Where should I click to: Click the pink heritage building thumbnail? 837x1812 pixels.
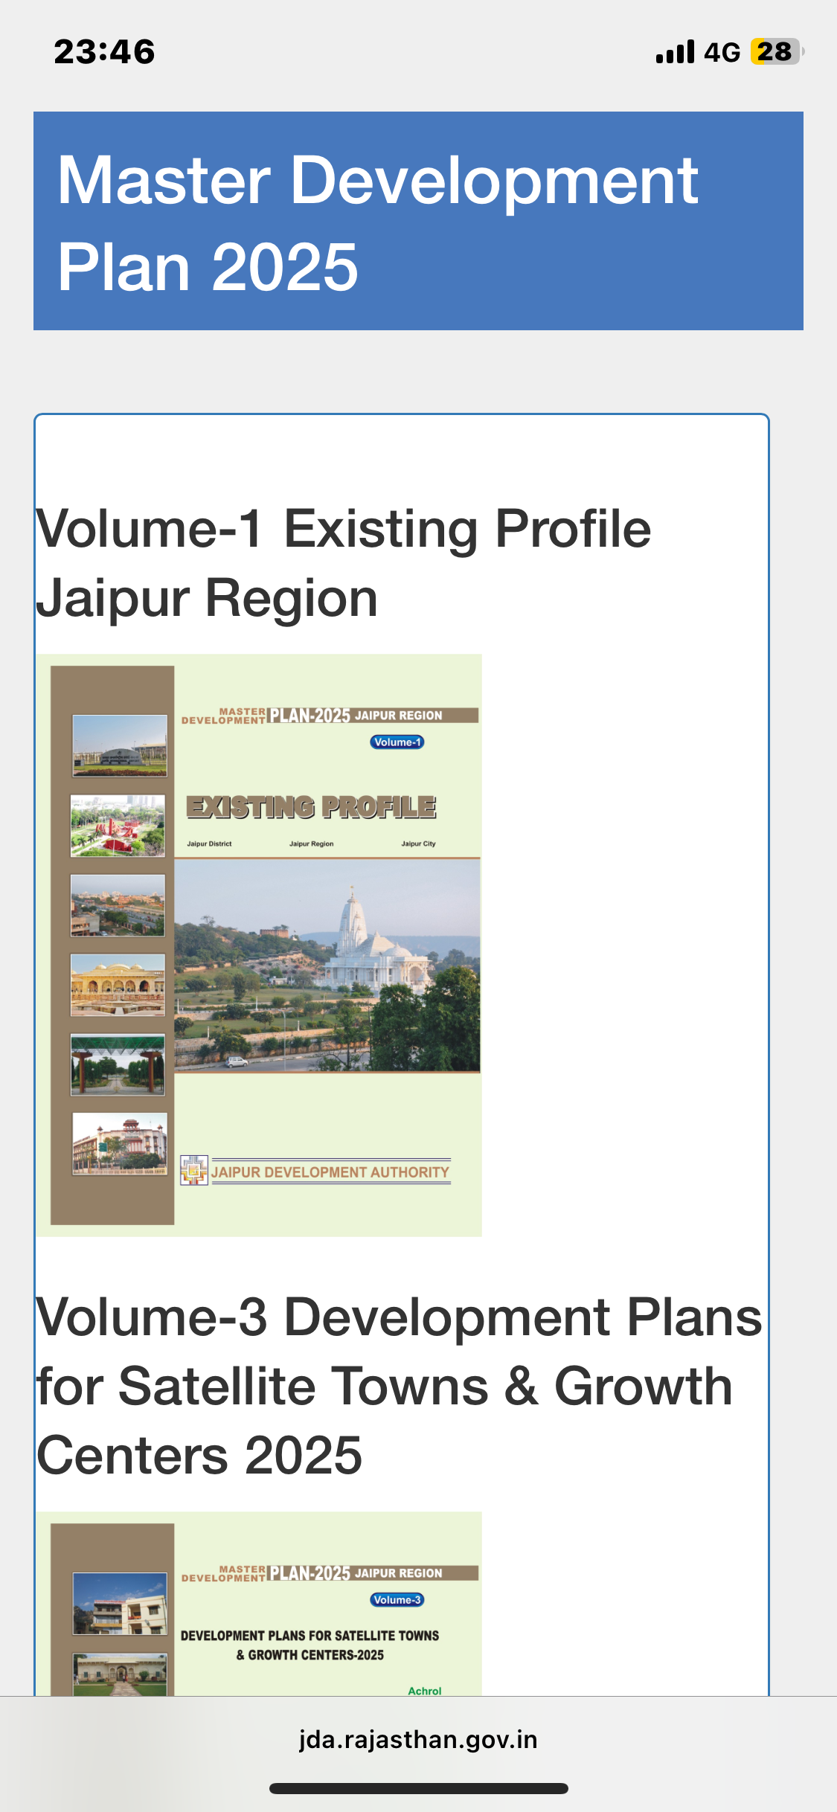coord(120,1143)
